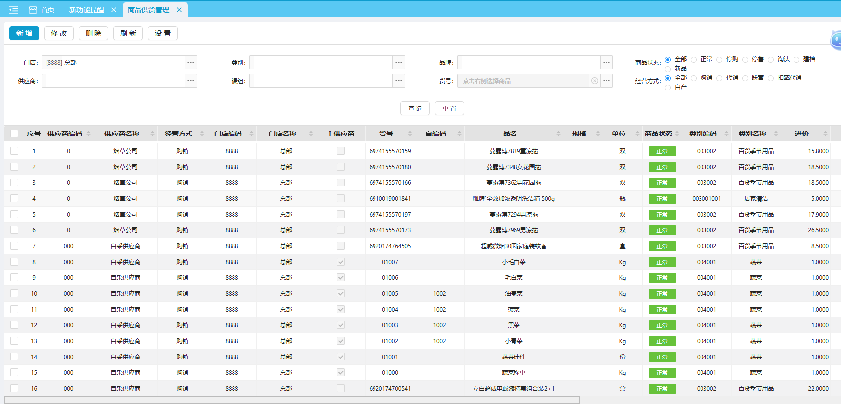The height and width of the screenshot is (404, 841).
Task: Click the sidebar collapse menu icon
Action: pos(14,10)
